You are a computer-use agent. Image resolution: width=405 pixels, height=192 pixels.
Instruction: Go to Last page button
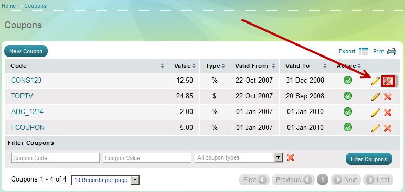point(378,179)
